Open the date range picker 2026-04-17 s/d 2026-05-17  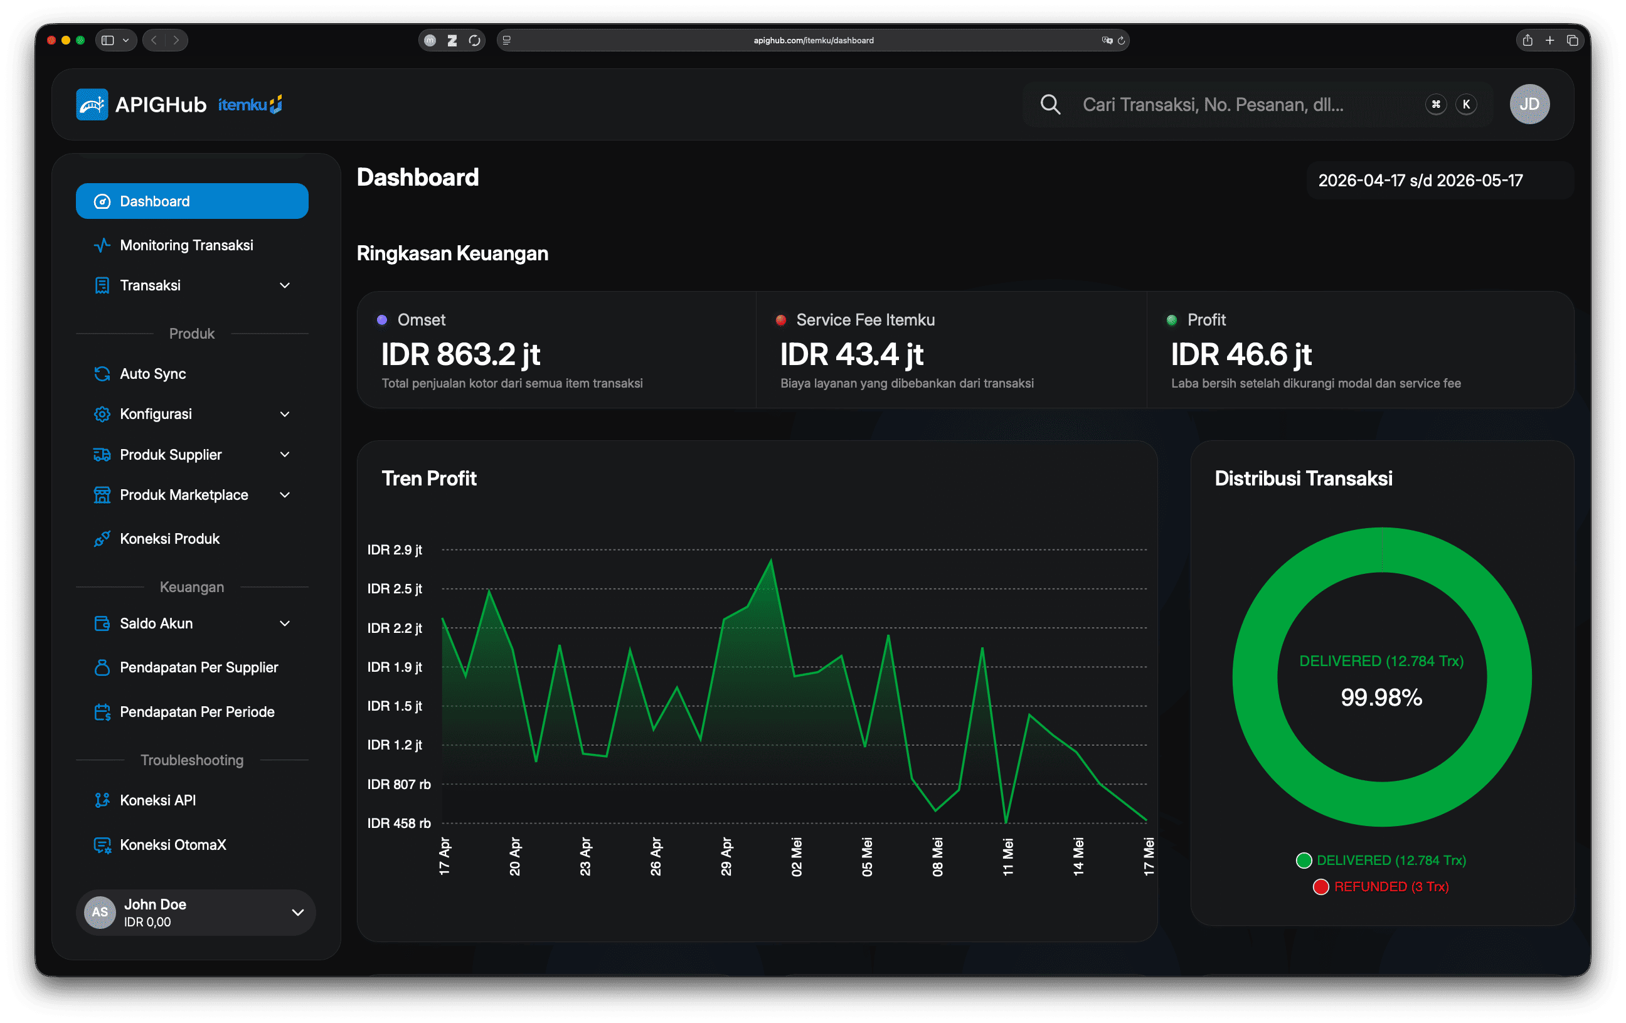pyautogui.click(x=1440, y=180)
